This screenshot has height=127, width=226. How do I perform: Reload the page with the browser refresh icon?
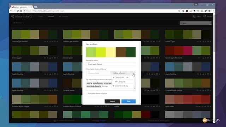18,11
